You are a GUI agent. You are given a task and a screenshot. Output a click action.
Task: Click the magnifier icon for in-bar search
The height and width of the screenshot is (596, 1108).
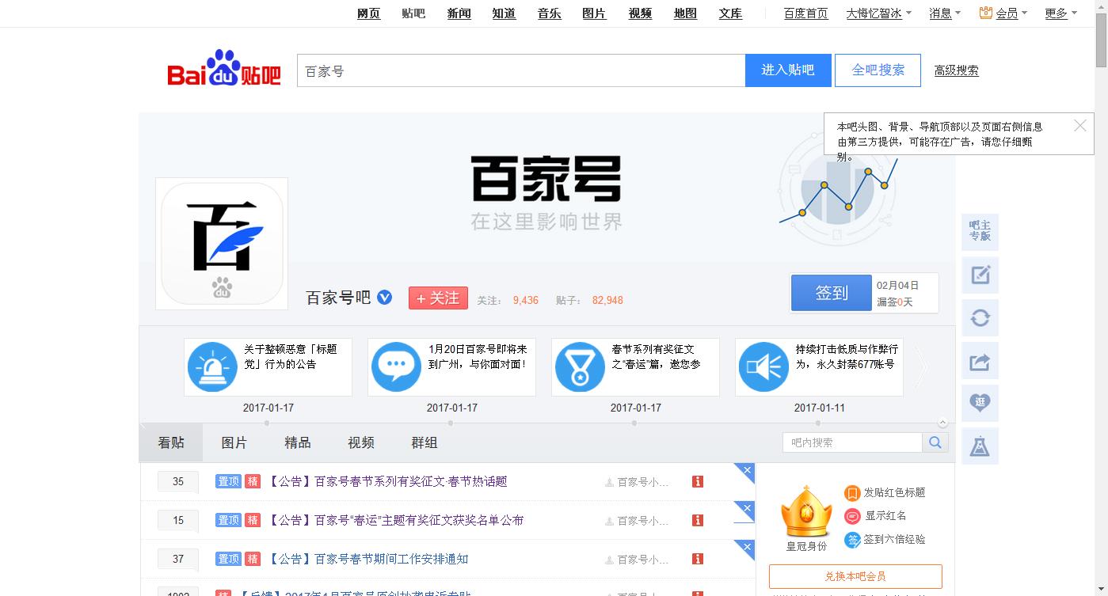click(935, 442)
